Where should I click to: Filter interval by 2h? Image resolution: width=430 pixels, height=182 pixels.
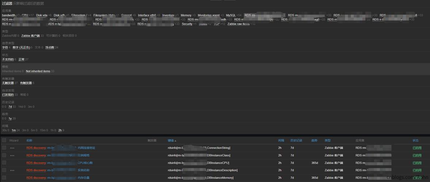point(60,130)
